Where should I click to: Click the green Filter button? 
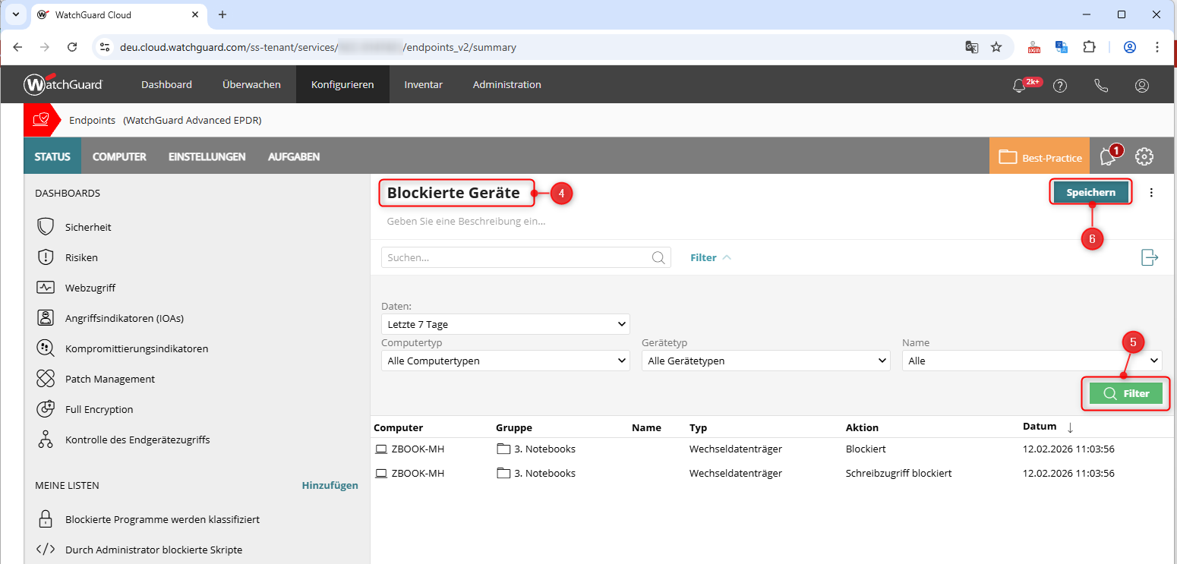[x=1126, y=393]
